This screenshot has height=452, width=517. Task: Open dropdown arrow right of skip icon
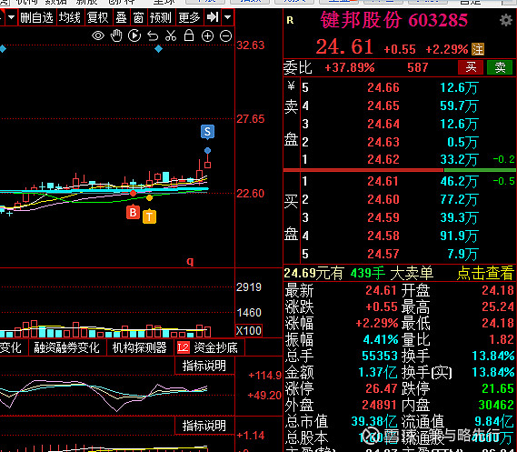pyautogui.click(x=227, y=17)
